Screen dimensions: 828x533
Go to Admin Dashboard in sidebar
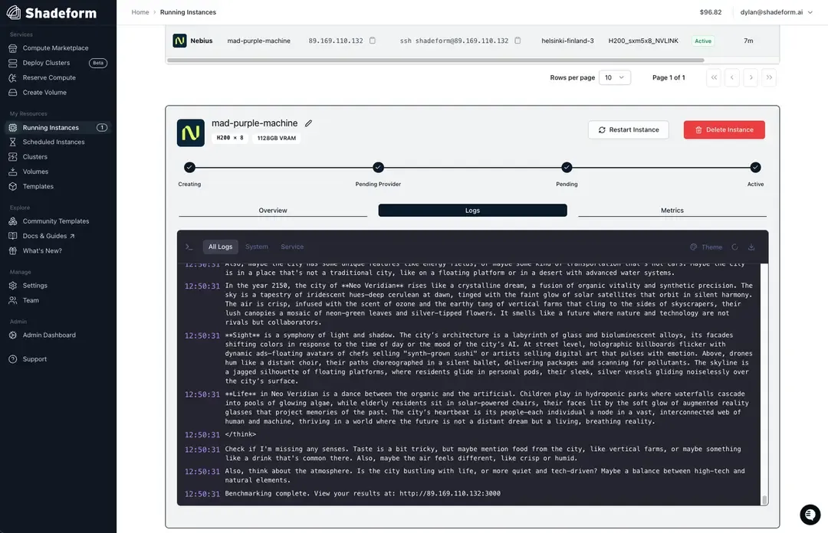[x=49, y=335]
